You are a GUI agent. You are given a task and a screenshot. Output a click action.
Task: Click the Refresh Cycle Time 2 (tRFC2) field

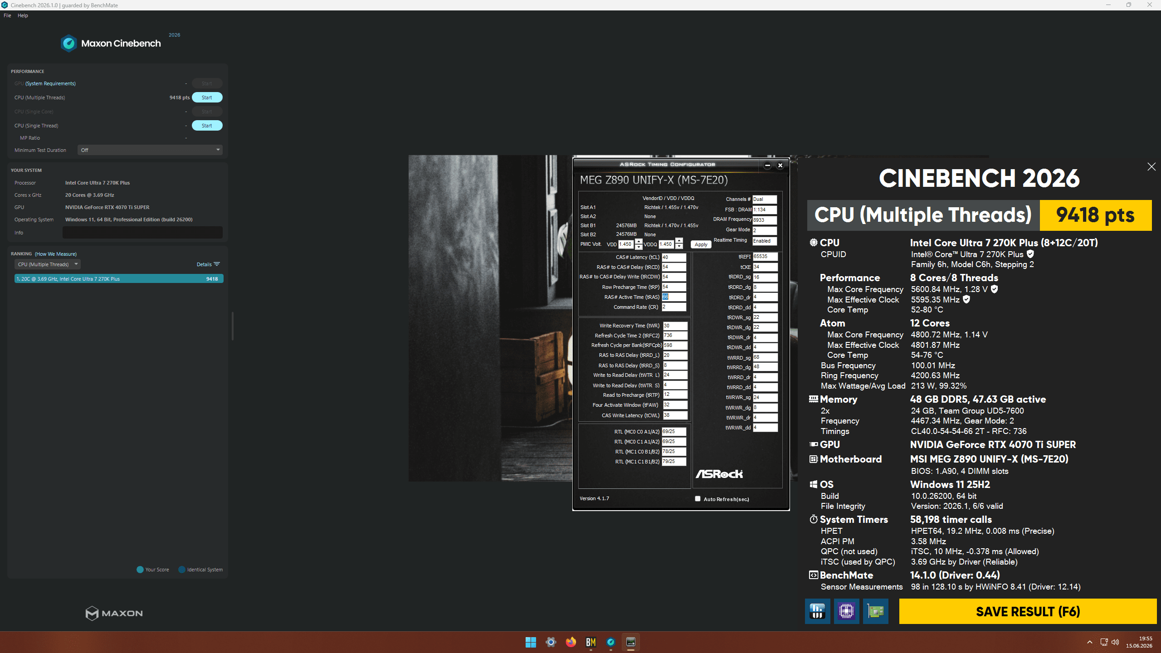[x=675, y=336]
